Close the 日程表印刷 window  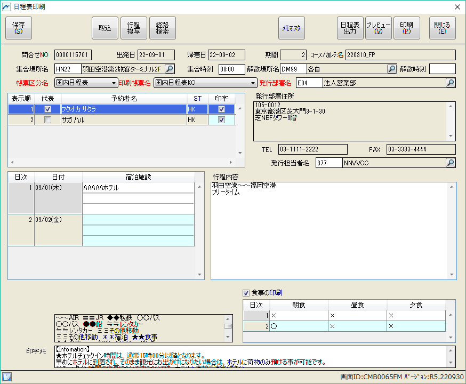pos(457,7)
